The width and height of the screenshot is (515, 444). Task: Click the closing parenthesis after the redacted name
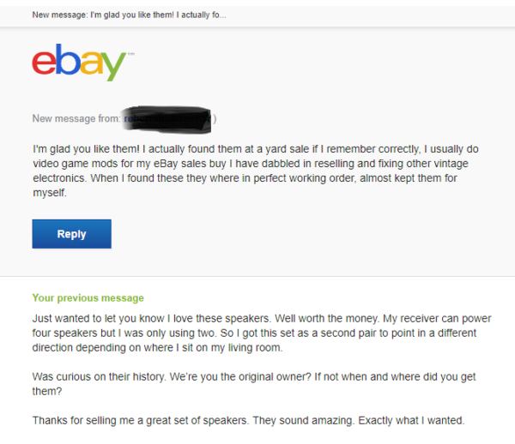(x=215, y=118)
